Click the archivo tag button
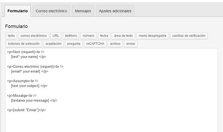 [x=115, y=44]
